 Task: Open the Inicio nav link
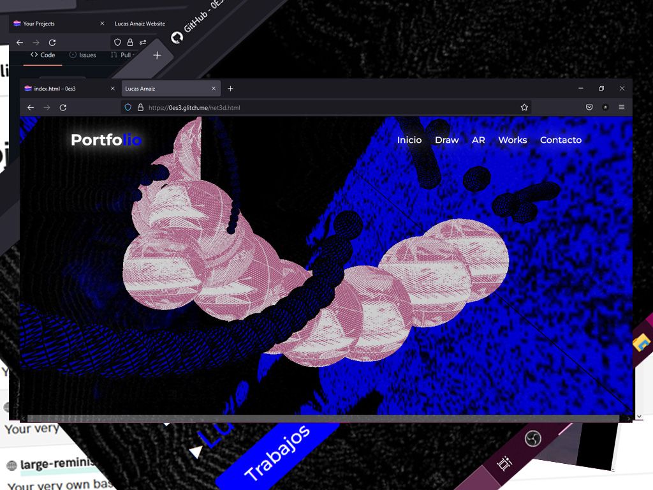tap(409, 140)
